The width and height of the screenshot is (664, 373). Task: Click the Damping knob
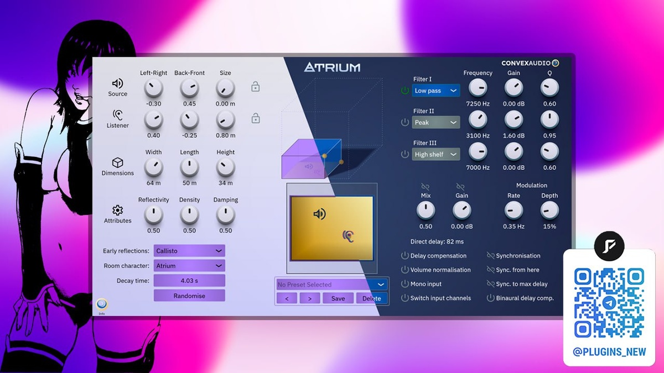pos(225,214)
